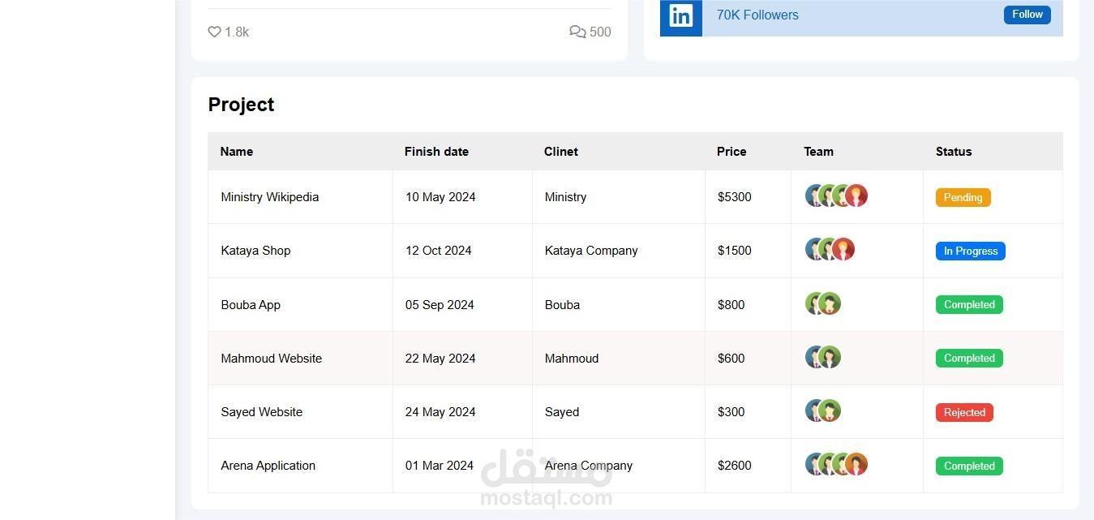Image resolution: width=1094 pixels, height=520 pixels.
Task: Click the red-haired avatar in Kataya Shop row
Action: [x=843, y=249]
